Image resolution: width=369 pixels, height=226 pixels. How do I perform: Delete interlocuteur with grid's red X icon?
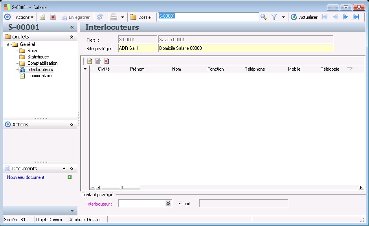[106, 61]
